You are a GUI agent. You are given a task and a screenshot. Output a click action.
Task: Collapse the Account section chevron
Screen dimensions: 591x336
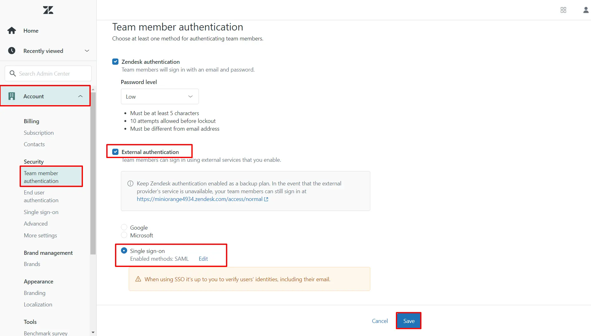pos(80,96)
